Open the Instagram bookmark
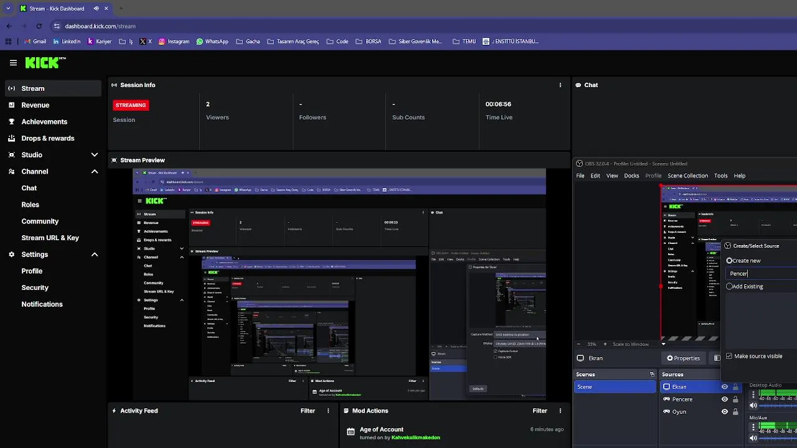The image size is (797, 448). (x=174, y=42)
